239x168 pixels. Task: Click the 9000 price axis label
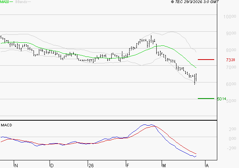click(231, 33)
